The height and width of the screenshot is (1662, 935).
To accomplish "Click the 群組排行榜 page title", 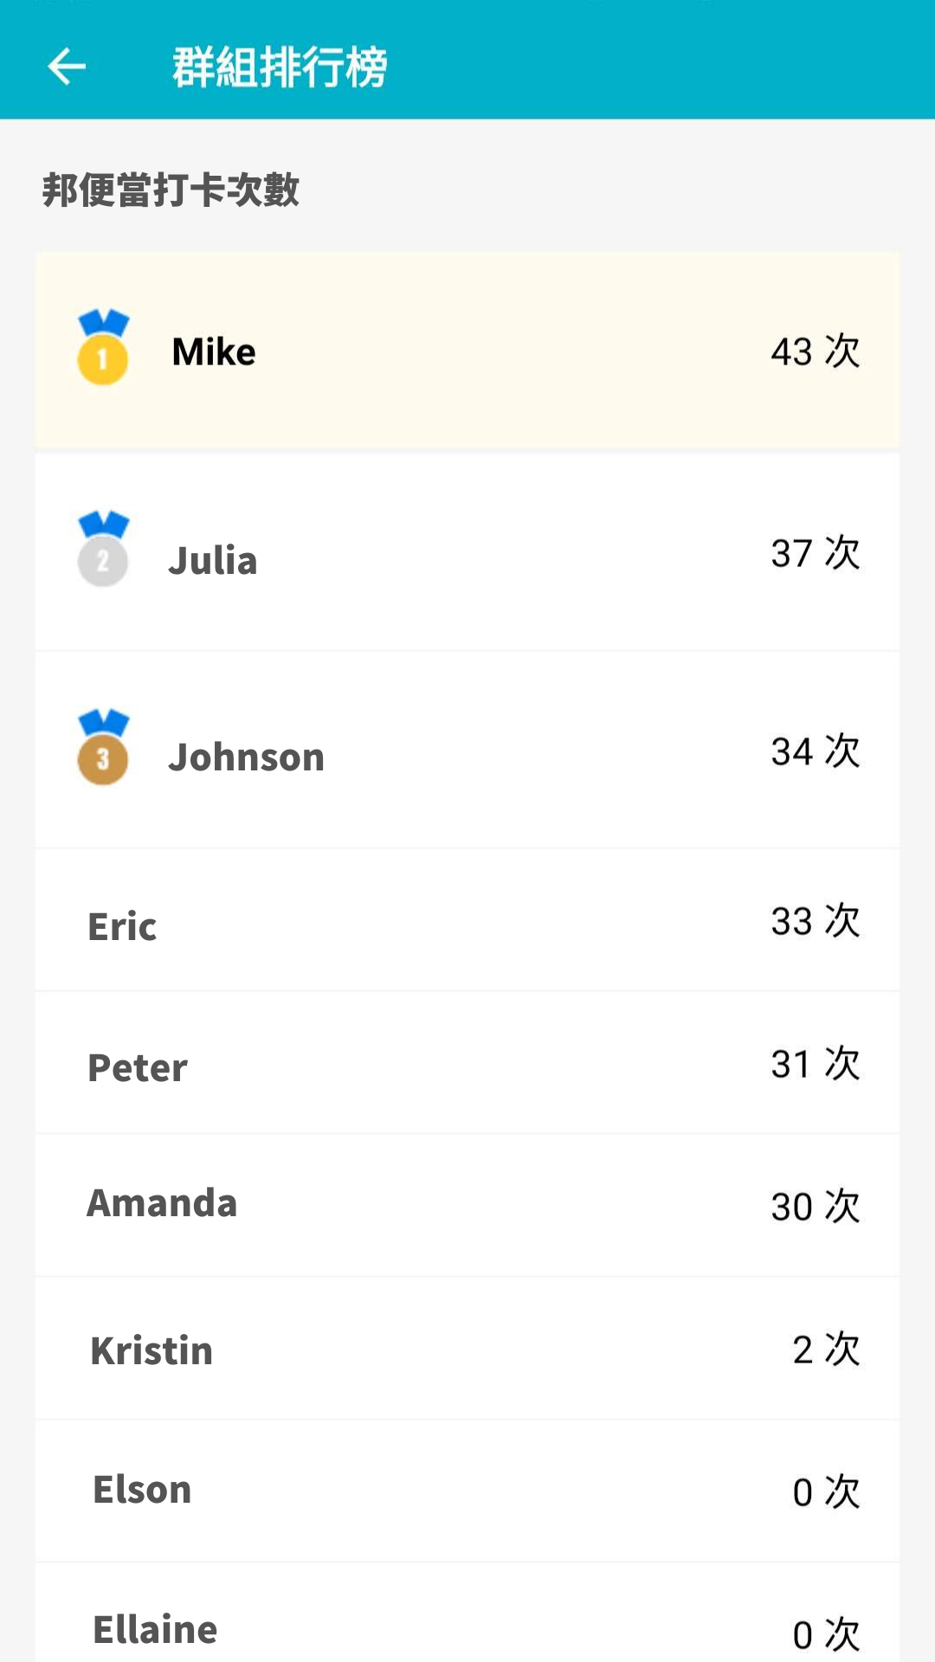I will pos(280,67).
